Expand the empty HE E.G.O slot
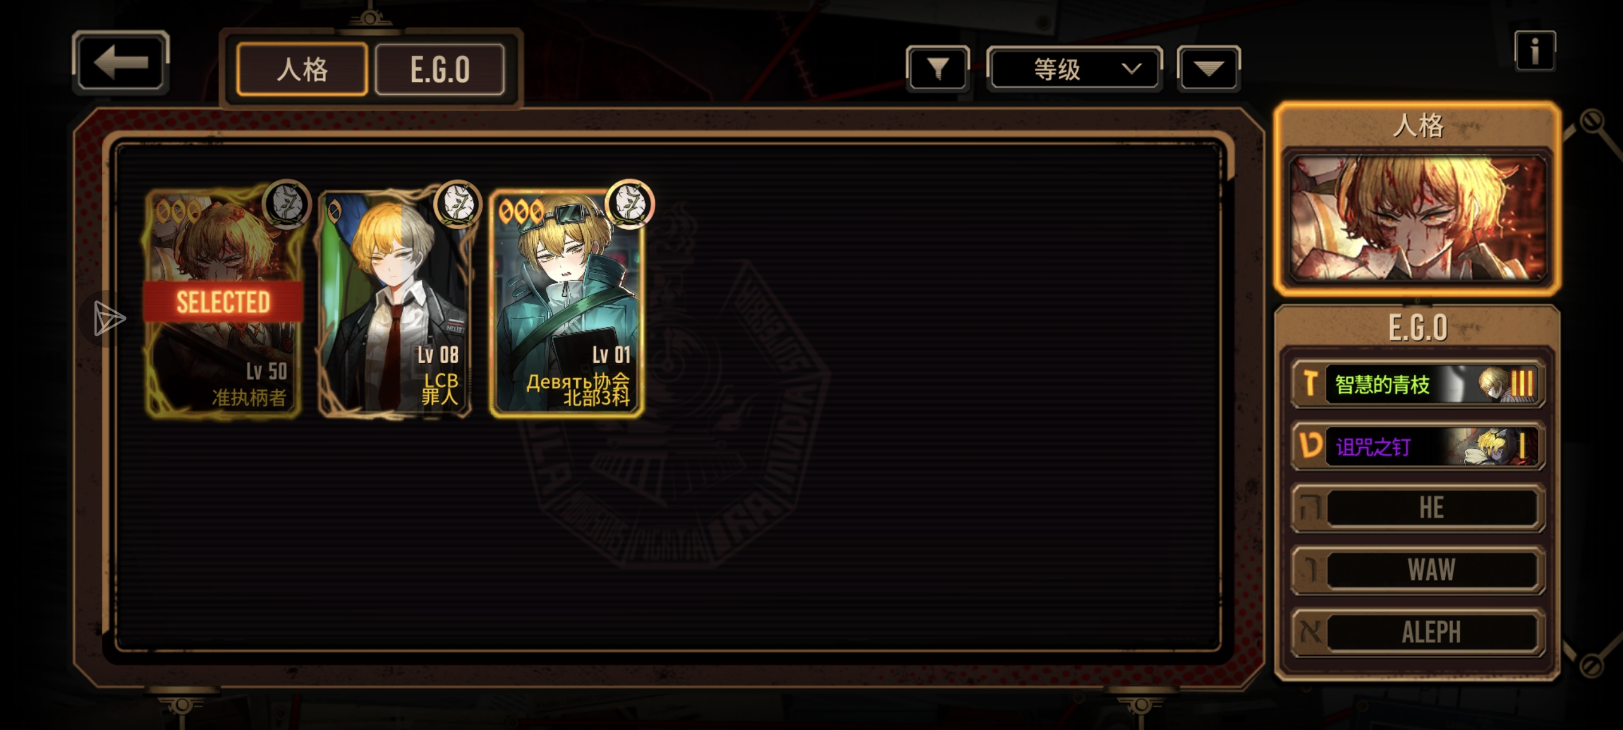Screen dimensions: 1623x730 point(1417,507)
